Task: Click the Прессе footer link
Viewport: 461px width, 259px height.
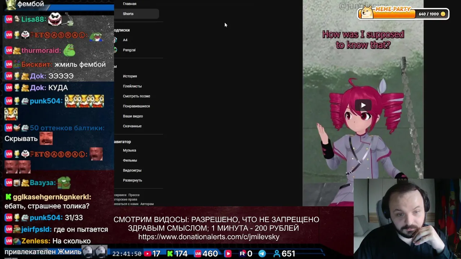Action: [x=134, y=195]
